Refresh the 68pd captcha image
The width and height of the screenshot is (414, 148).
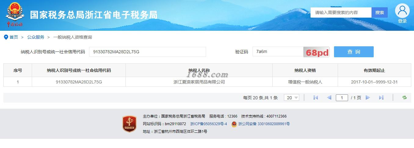click(316, 52)
